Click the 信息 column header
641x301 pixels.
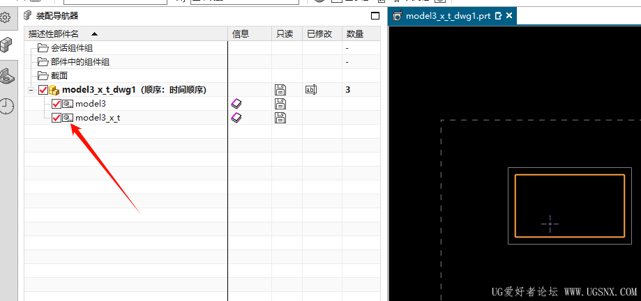point(250,34)
